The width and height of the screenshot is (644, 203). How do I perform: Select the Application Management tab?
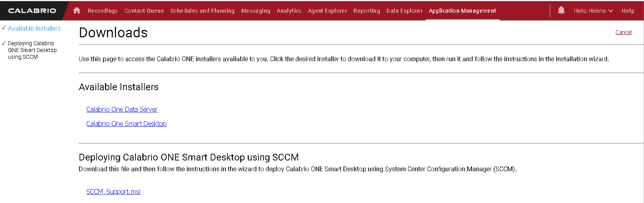pos(462,11)
